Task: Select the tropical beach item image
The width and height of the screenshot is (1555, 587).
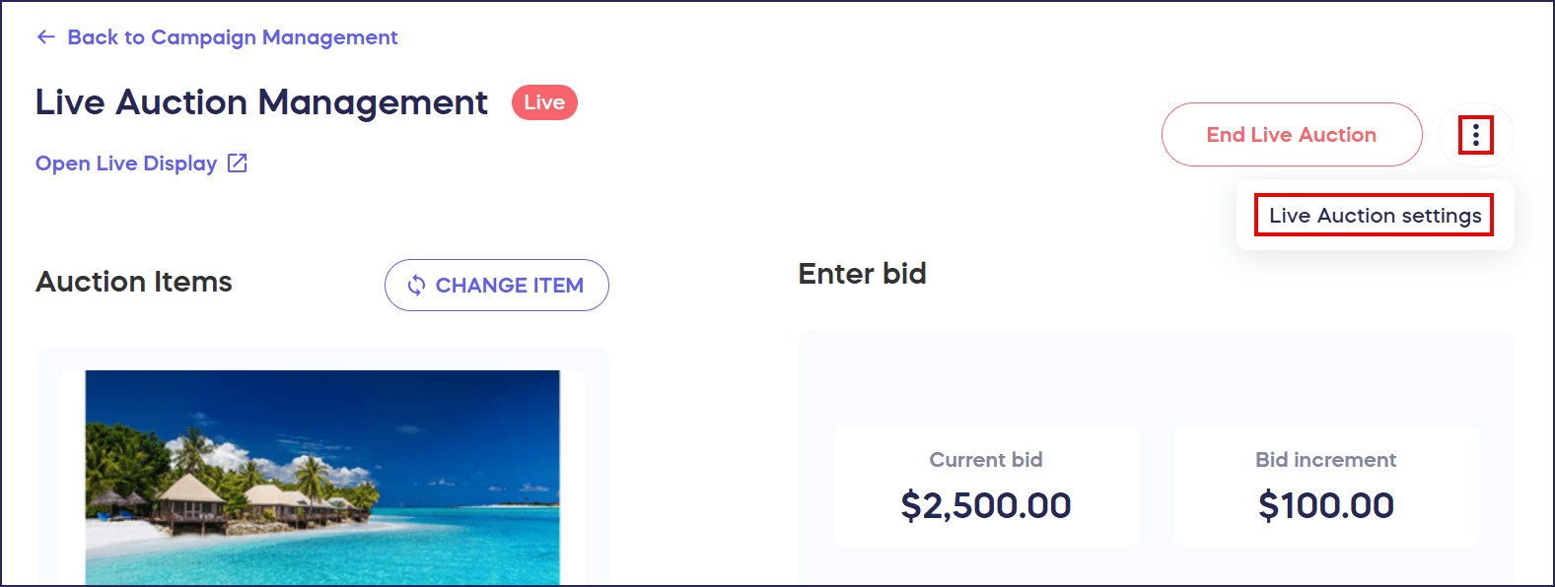Action: click(x=322, y=478)
